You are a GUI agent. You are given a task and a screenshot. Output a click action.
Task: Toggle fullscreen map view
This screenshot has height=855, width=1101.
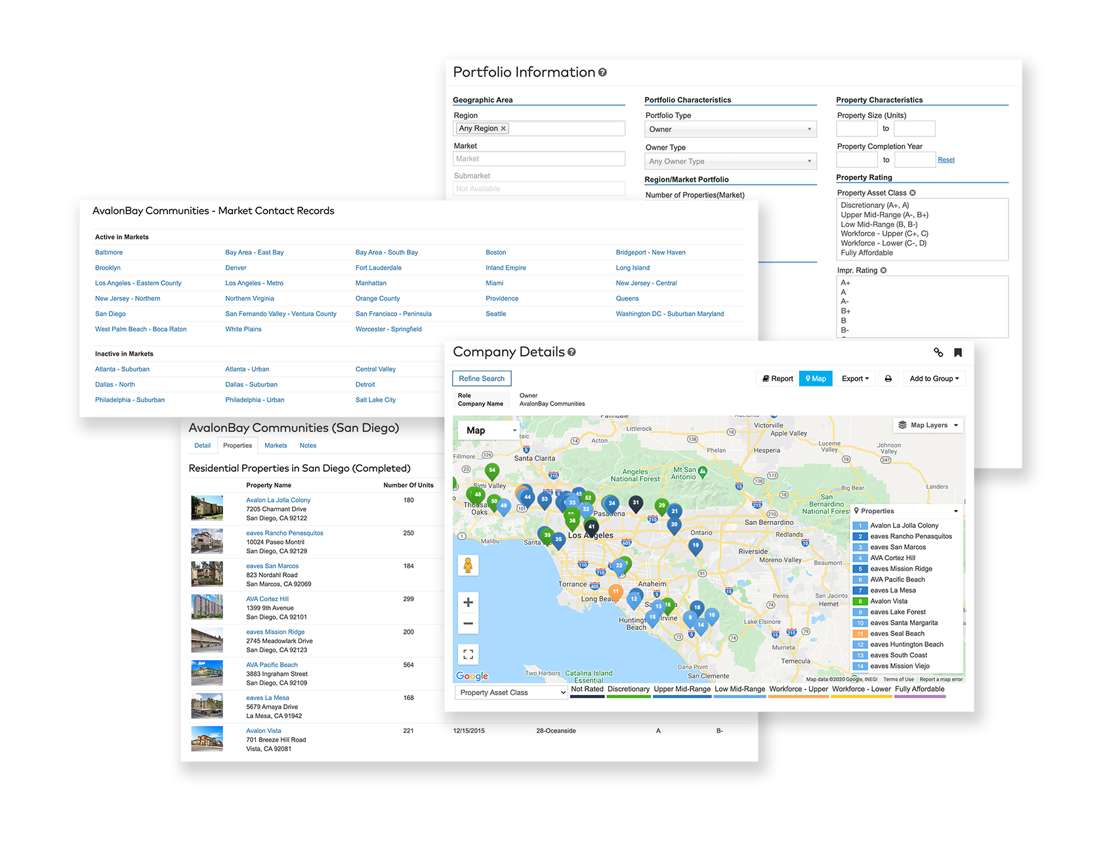(468, 654)
